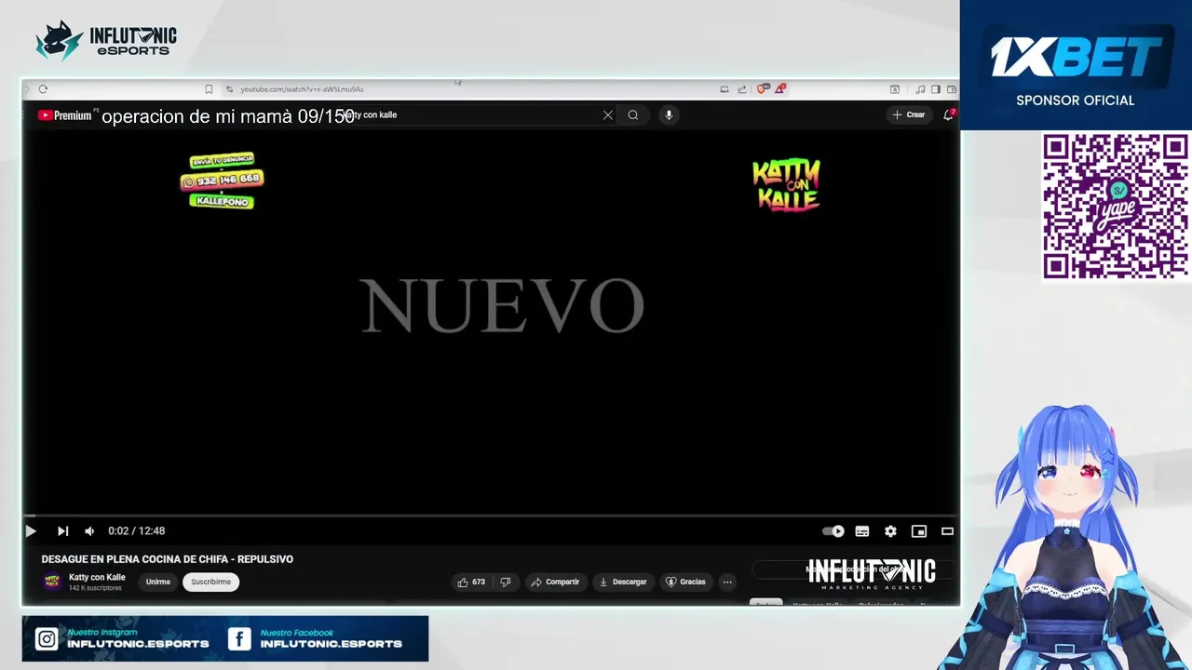Reload the page in the browser
Image resolution: width=1192 pixels, height=670 pixels.
(43, 89)
